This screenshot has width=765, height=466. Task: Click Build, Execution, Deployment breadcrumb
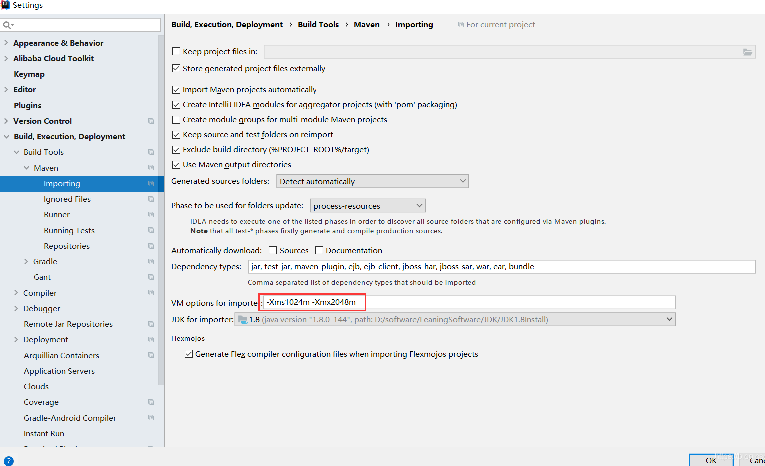coord(227,24)
